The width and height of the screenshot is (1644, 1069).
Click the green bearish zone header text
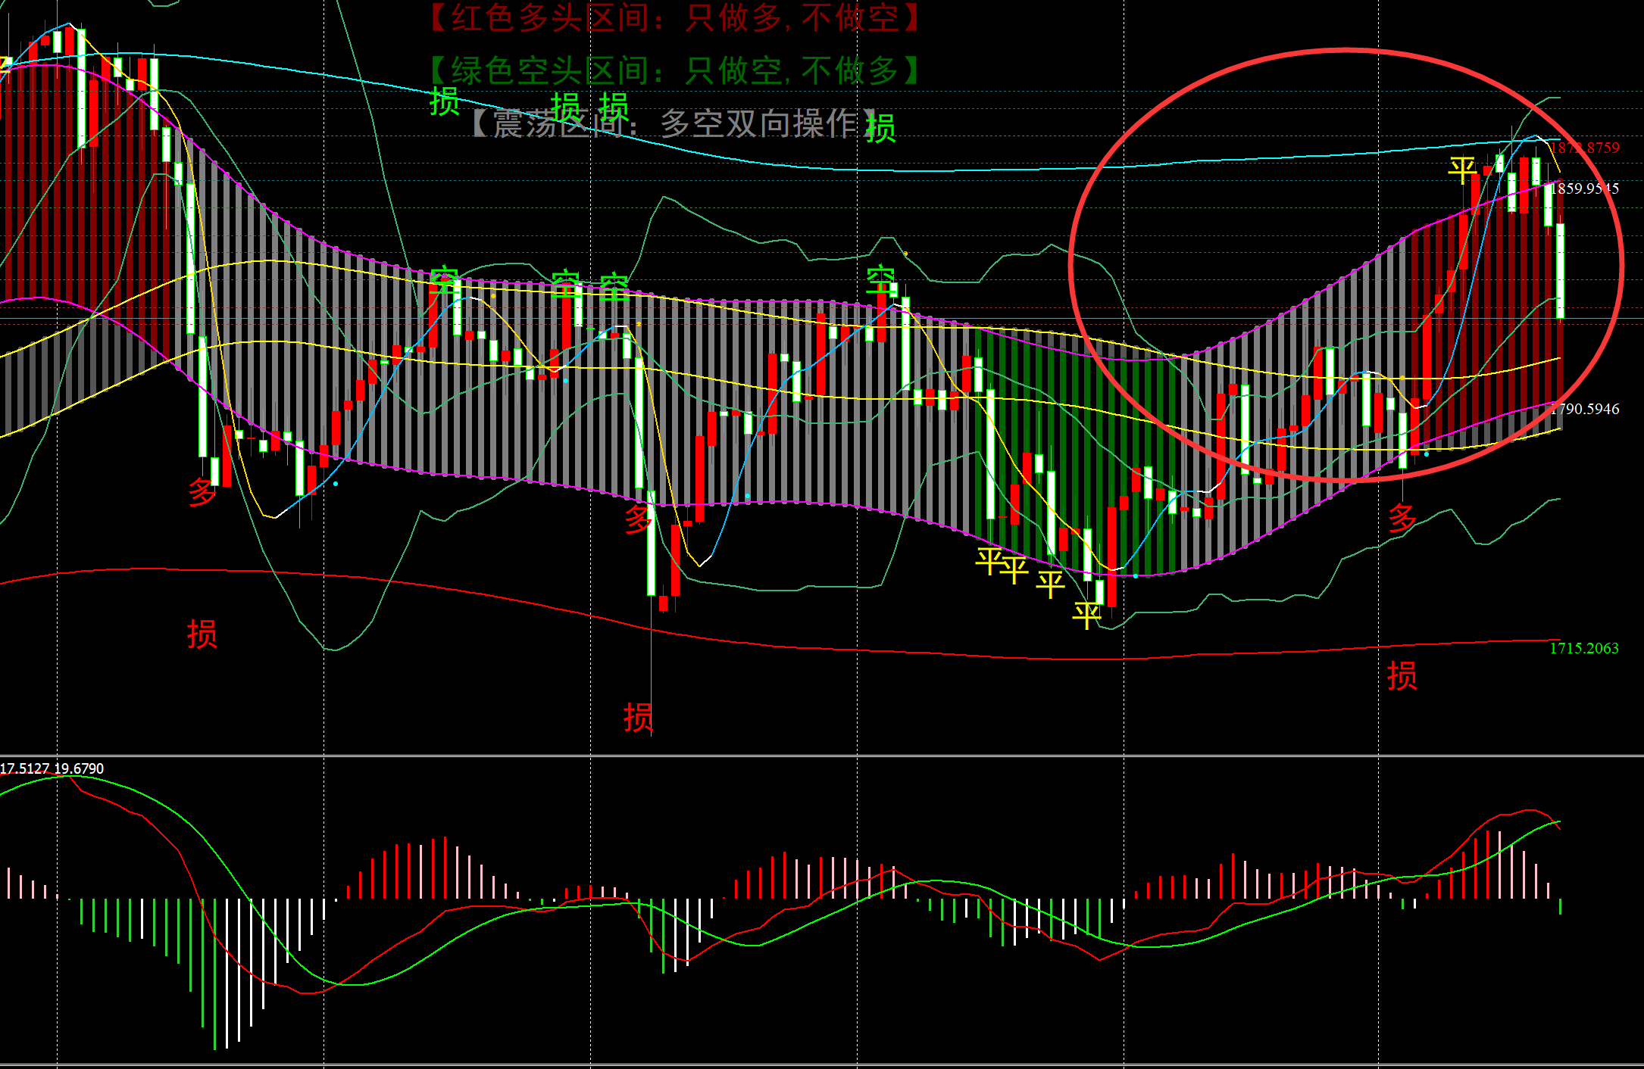pyautogui.click(x=674, y=70)
